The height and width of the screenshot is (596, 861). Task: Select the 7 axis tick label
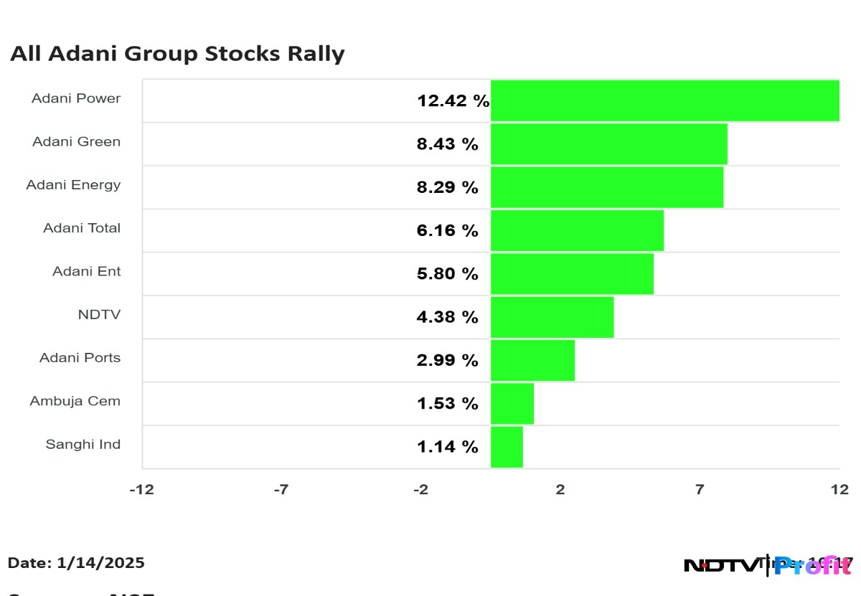point(699,490)
